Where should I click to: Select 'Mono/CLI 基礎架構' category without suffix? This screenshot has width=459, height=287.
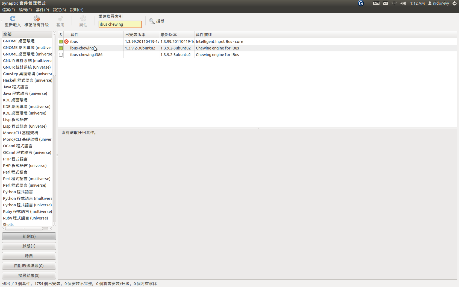tap(27, 133)
